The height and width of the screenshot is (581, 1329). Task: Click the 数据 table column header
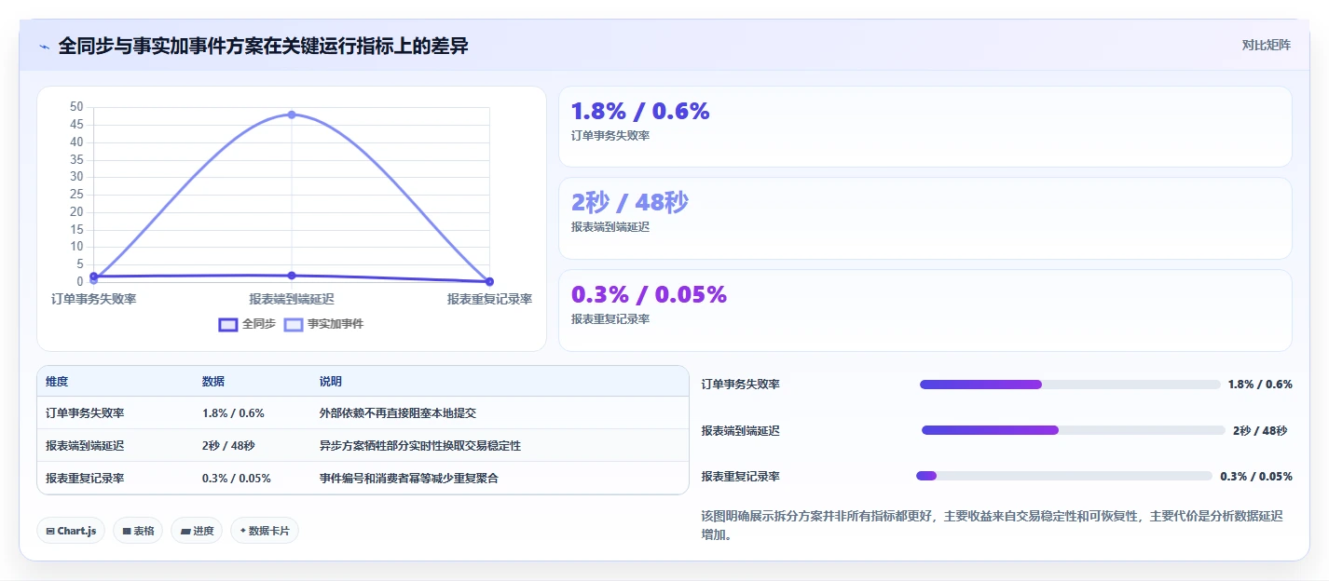[x=212, y=382]
